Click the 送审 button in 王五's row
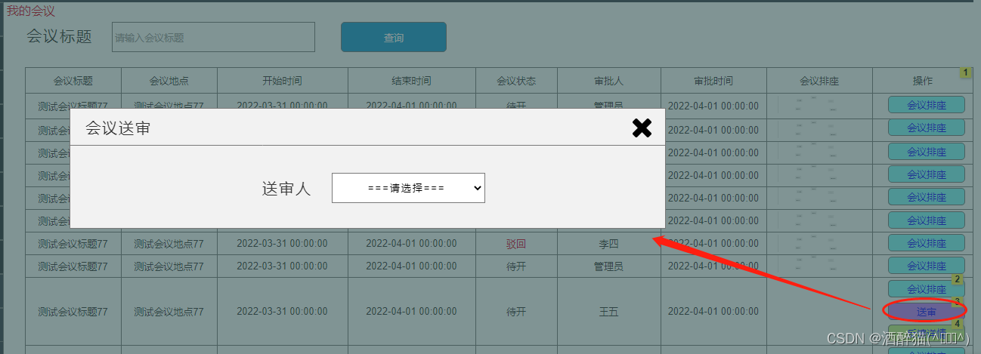This screenshot has height=354, width=981. [x=927, y=312]
